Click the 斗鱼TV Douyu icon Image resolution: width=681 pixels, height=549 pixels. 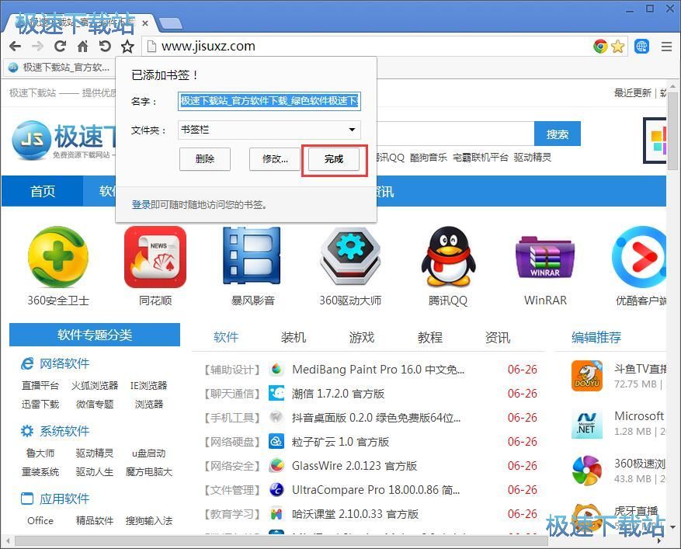click(x=587, y=376)
